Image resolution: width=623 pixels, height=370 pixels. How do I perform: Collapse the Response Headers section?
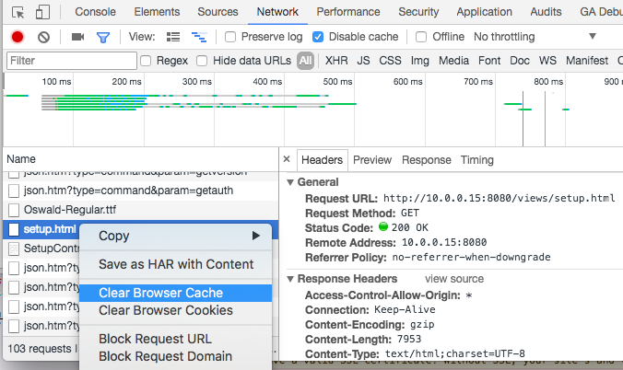291,279
